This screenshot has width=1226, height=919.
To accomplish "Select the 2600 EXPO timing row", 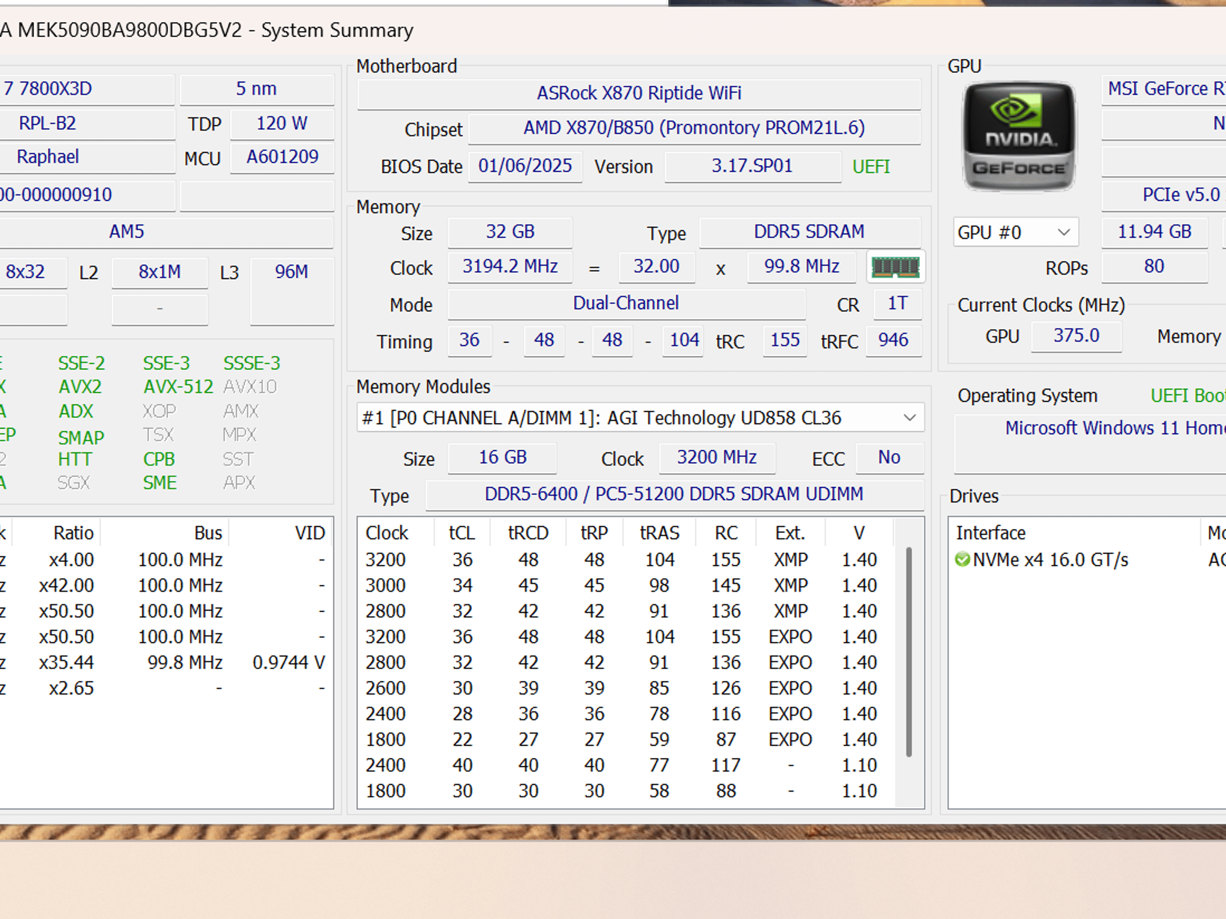I will pyautogui.click(x=626, y=689).
